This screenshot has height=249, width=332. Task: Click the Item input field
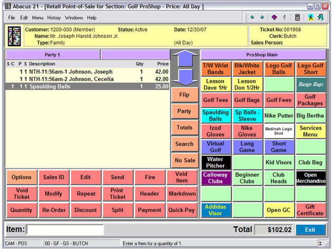[x=65, y=230]
